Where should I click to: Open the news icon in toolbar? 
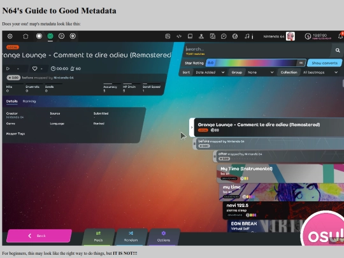point(168,36)
